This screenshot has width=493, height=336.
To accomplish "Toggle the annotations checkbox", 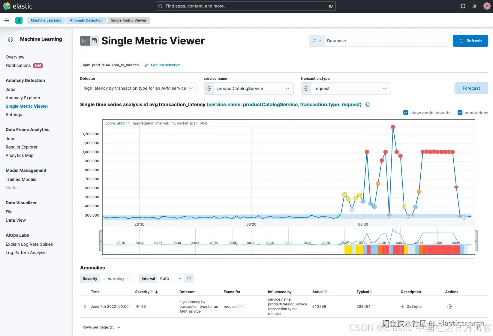I will 460,112.
